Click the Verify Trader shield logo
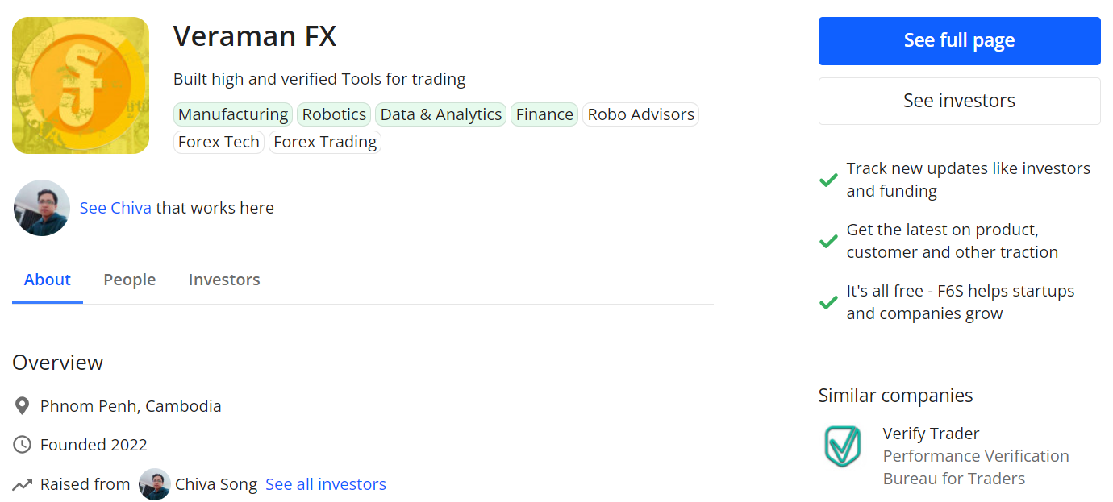The image size is (1113, 502). tap(843, 446)
